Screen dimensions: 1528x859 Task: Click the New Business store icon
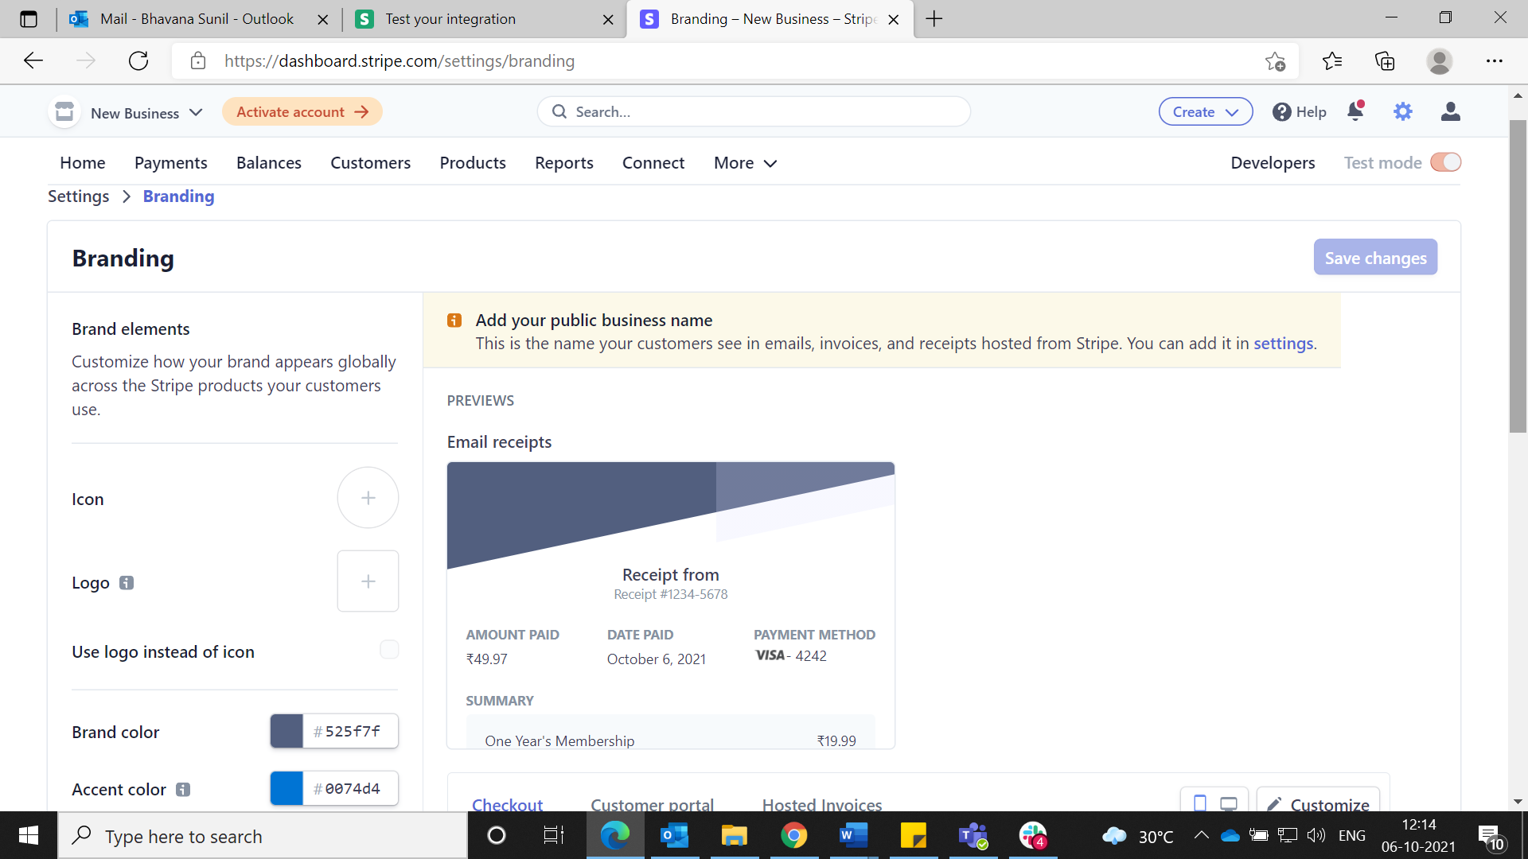(64, 112)
